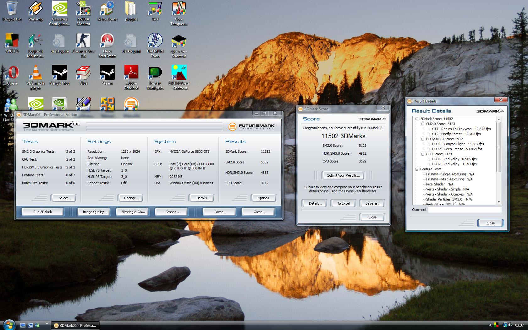Image resolution: width=528 pixels, height=330 pixels.
Task: Select GT1 - Return To Proxycon row
Action: pos(461,129)
